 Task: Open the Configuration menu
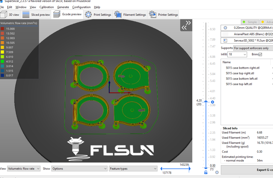[81, 7]
